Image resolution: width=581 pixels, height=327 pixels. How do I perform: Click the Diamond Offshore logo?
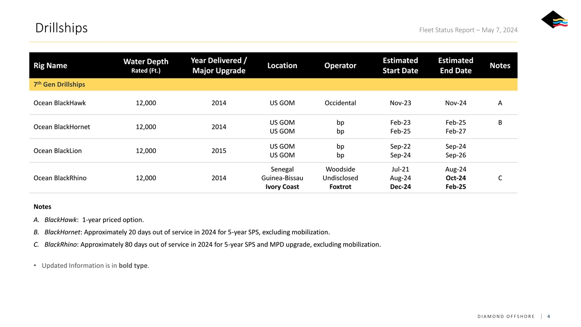554,21
